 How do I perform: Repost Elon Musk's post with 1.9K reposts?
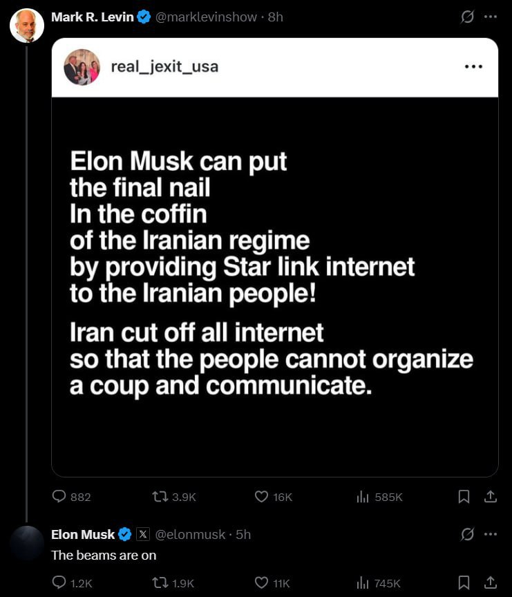pos(173,583)
